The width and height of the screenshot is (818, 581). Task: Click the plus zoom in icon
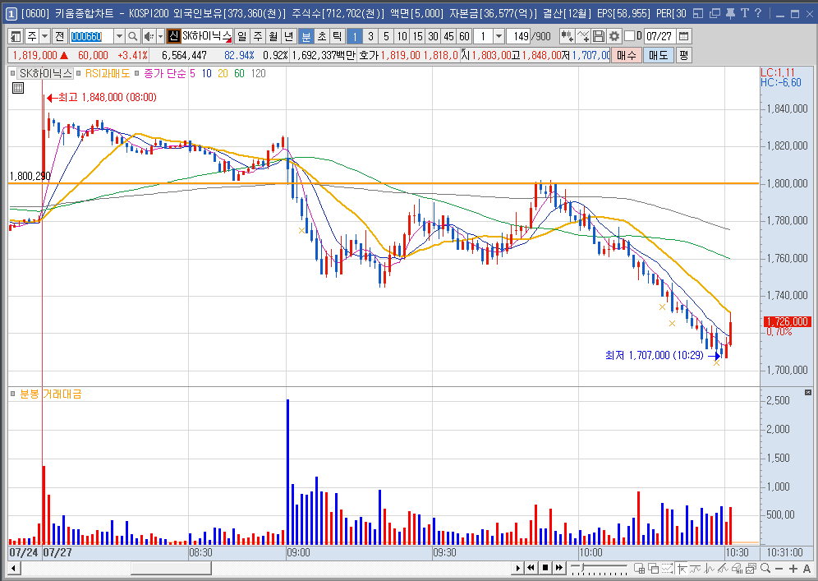click(793, 568)
